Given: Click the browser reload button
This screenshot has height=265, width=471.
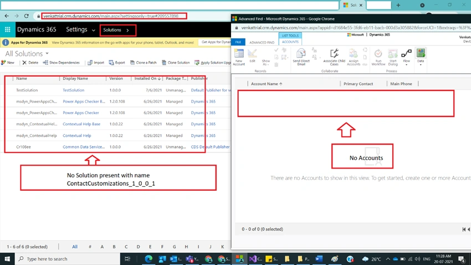Looking at the screenshot, I should 27,16.
